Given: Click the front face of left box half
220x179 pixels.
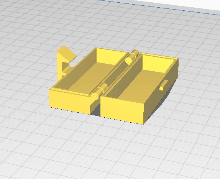Looking at the screenshot, I should tap(69, 101).
